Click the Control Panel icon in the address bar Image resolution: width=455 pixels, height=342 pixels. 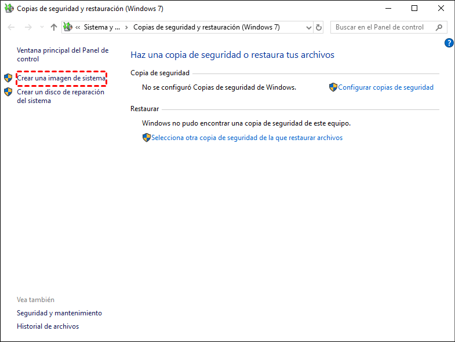pos(68,27)
